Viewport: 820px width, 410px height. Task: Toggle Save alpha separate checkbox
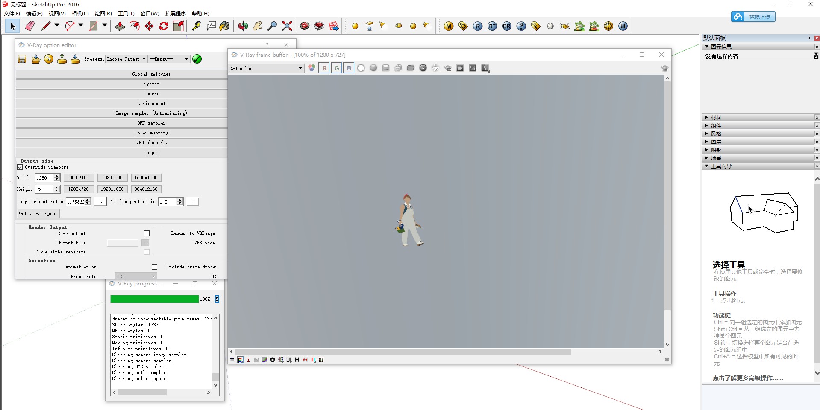(x=147, y=252)
